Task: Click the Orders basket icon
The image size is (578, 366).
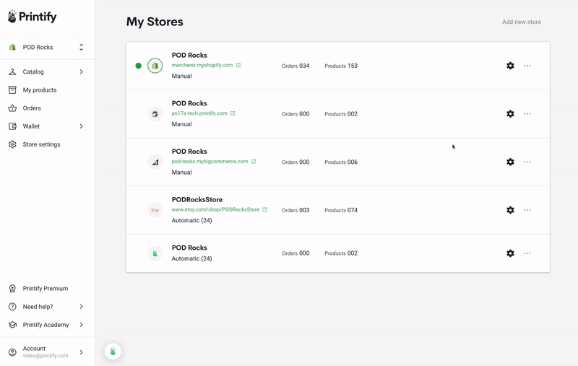Action: click(x=12, y=108)
